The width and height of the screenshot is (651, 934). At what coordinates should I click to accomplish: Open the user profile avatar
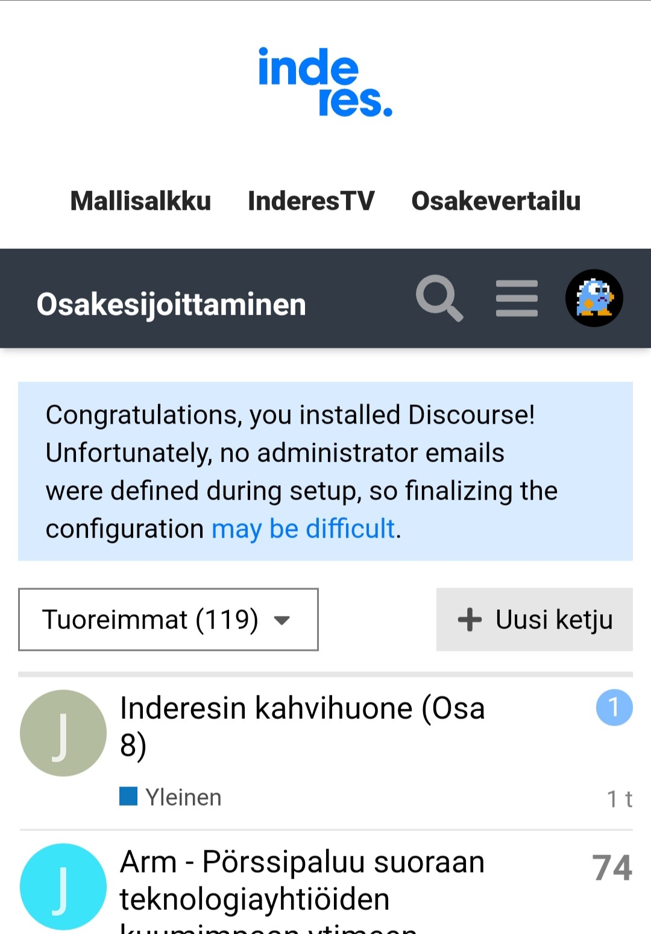coord(594,298)
